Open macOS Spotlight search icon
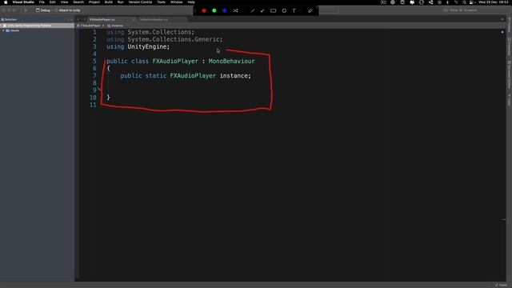 (x=464, y=2)
